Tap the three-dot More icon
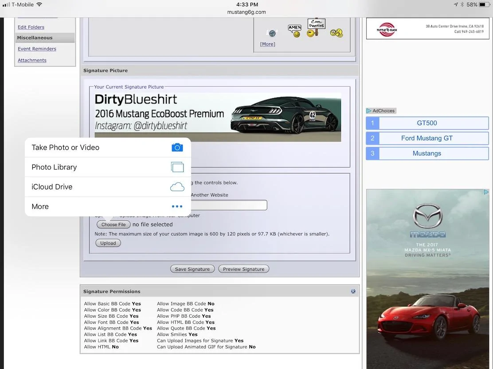Screen dimensions: 493x369 click(177, 207)
